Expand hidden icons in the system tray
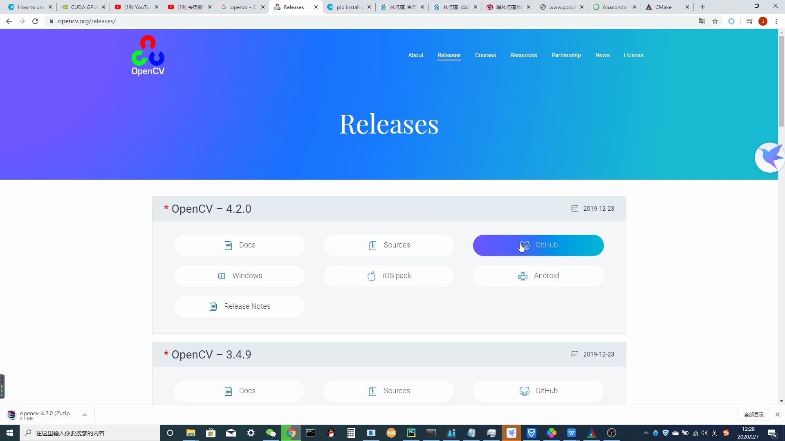This screenshot has width=785, height=441. pyautogui.click(x=646, y=433)
